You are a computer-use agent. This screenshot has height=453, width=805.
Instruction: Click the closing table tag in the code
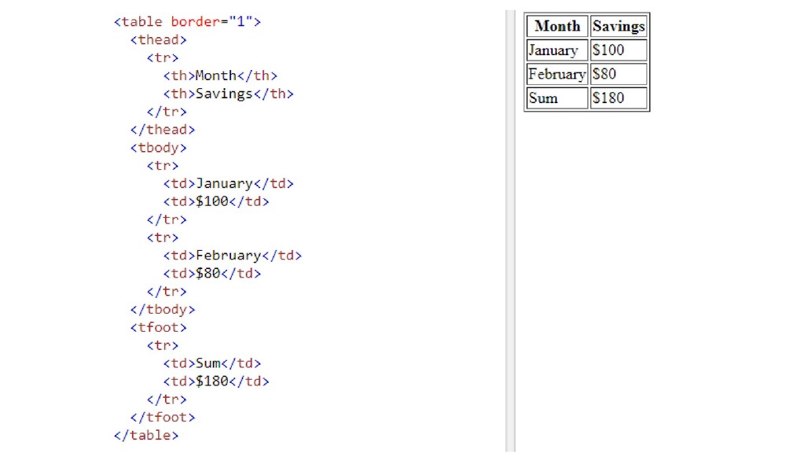tap(145, 435)
